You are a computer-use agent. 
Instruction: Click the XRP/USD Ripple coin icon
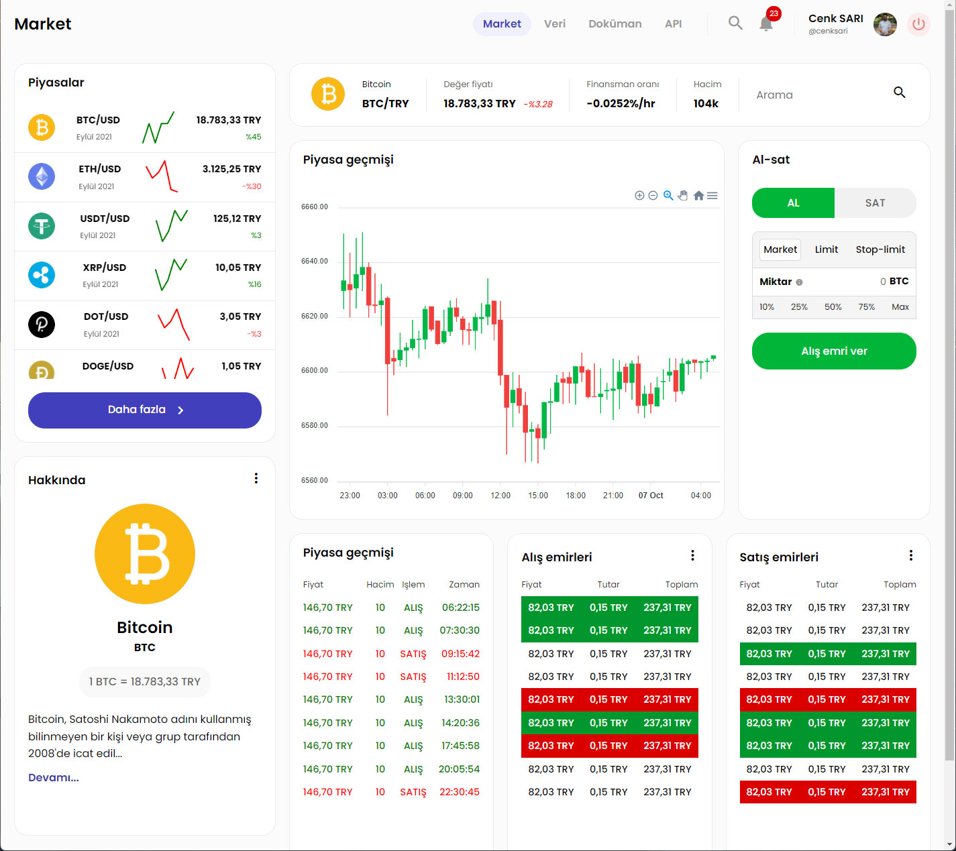(42, 275)
